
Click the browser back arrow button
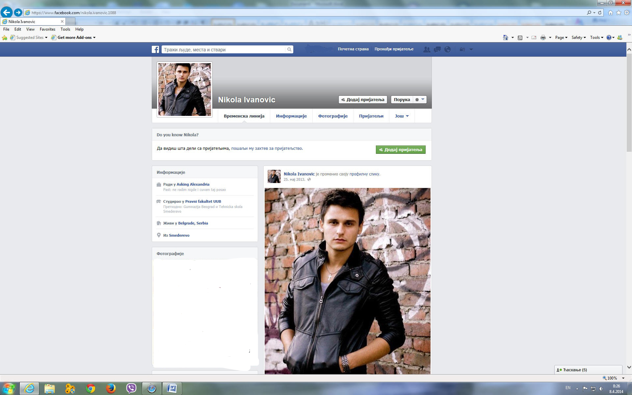coord(7,13)
